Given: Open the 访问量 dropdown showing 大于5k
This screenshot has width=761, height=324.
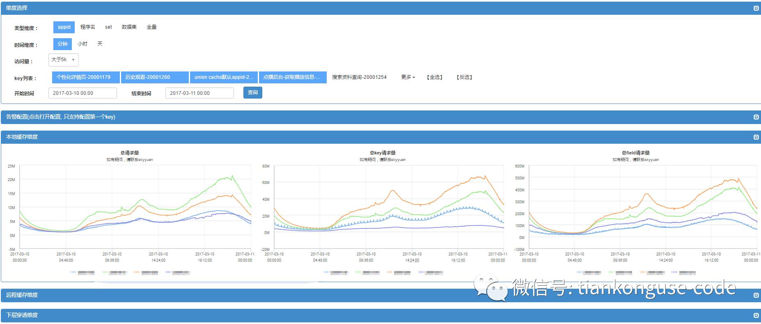Looking at the screenshot, I should click(64, 60).
